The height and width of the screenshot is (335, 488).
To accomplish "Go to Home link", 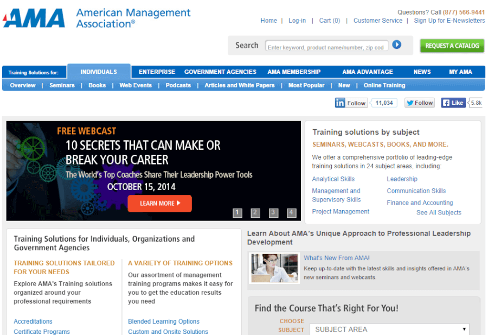I will coord(268,21).
